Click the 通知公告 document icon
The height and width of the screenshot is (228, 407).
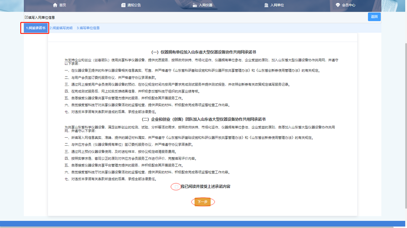tap(123, 5)
